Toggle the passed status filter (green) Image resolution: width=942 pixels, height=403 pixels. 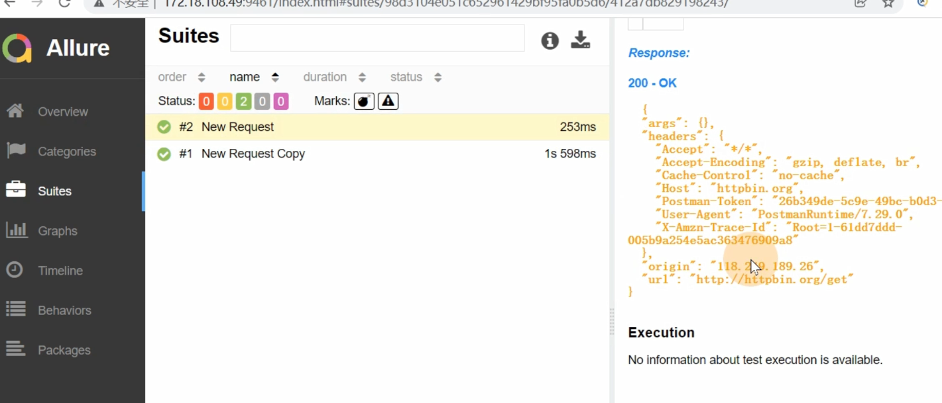[x=243, y=101]
